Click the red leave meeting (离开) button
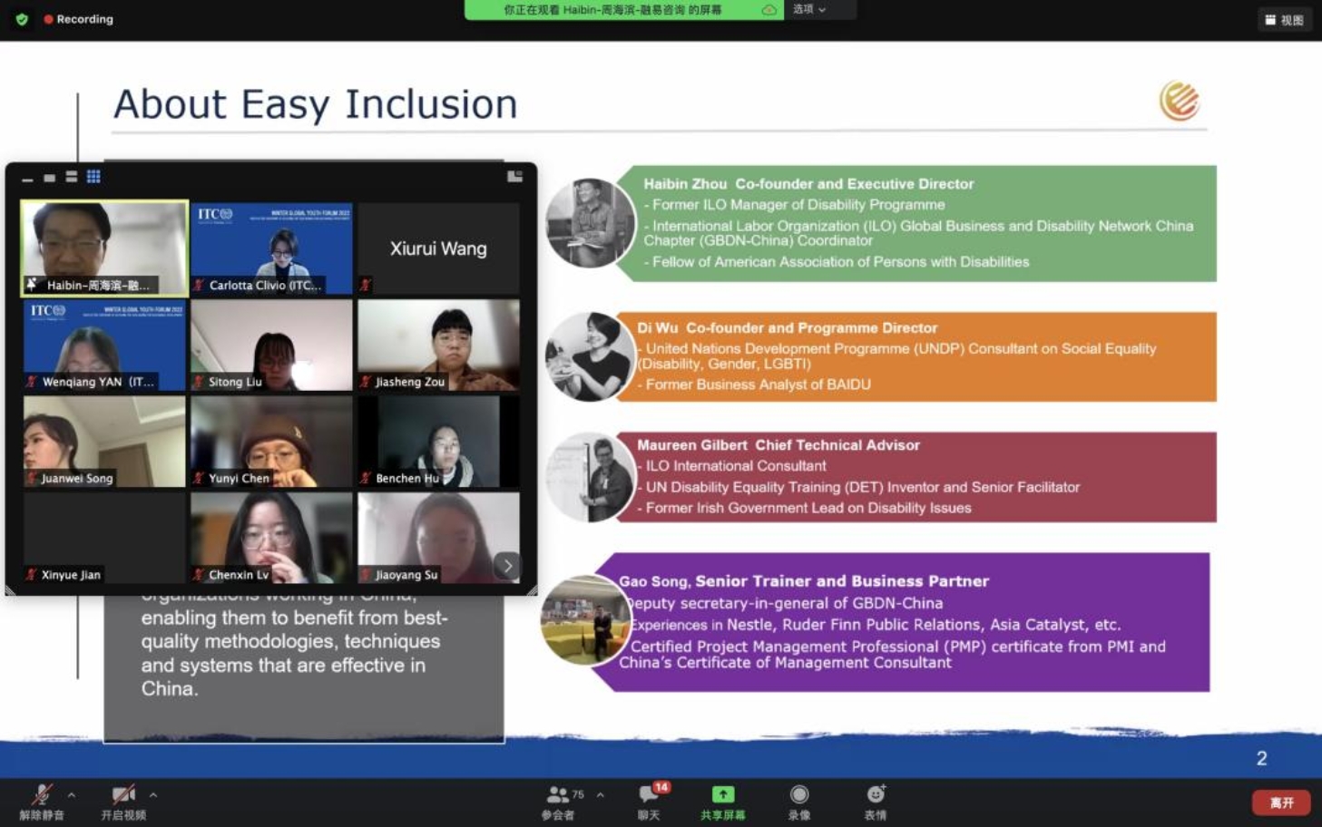Viewport: 1322px width, 827px height. 1280,803
